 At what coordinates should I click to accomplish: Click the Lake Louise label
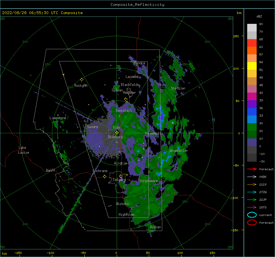(x=24, y=150)
